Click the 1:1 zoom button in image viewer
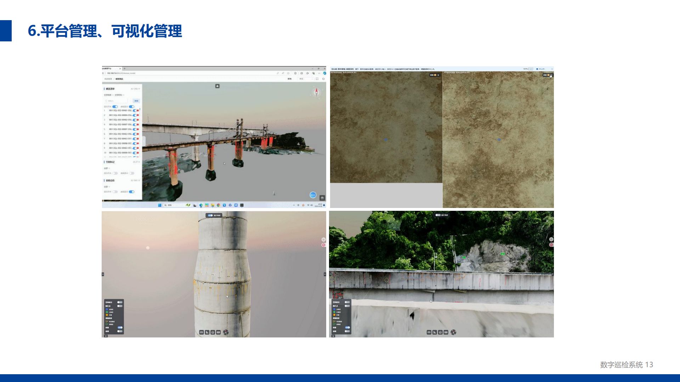The height and width of the screenshot is (382, 680). [531, 69]
